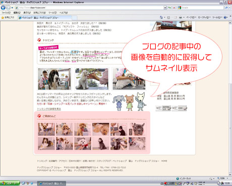Screen dimensions: 232x186
Task: Open the ツール(O) command bar menu
Action: tap(217, 17)
